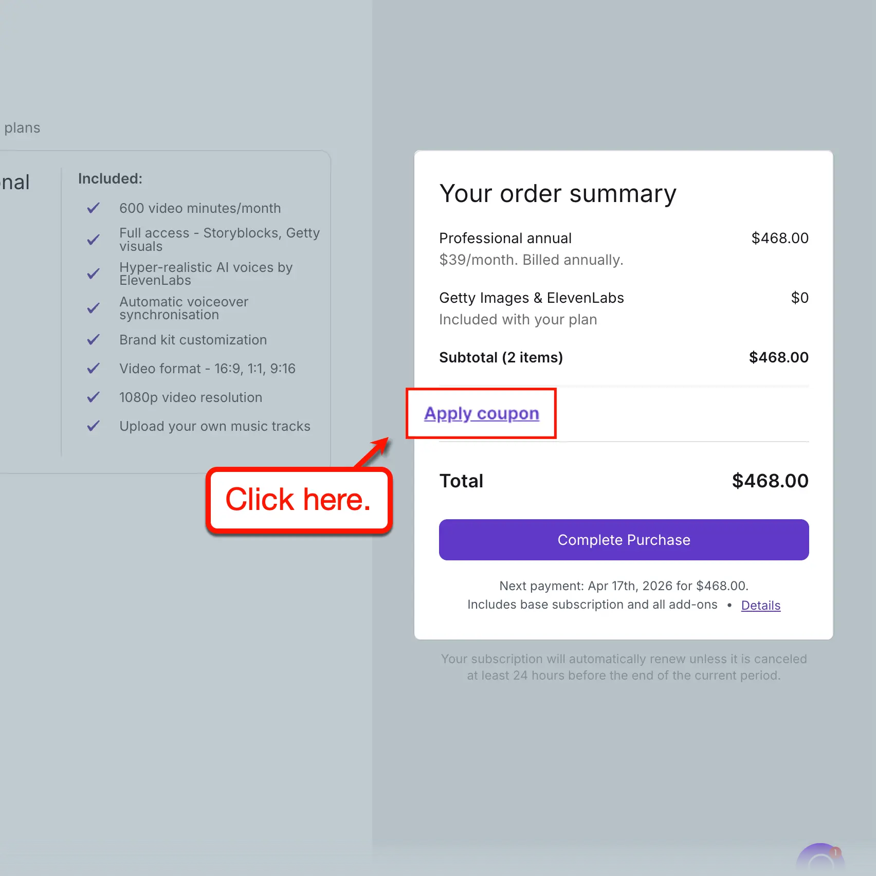Open the Apply coupon section
This screenshot has height=876, width=876.
(x=481, y=413)
